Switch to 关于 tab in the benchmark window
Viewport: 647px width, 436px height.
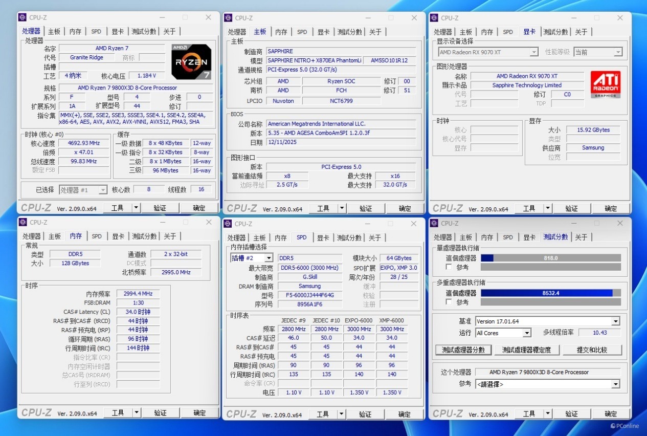[x=581, y=237]
